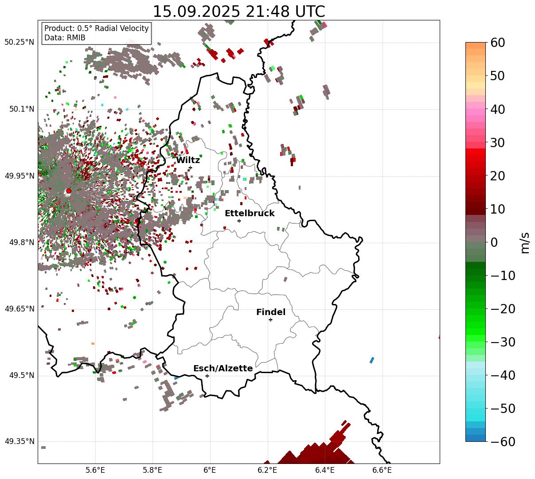The width and height of the screenshot is (535, 479).
Task: Click 'Product: 0.5° Radial Velocity' text
Action: [x=97, y=28]
